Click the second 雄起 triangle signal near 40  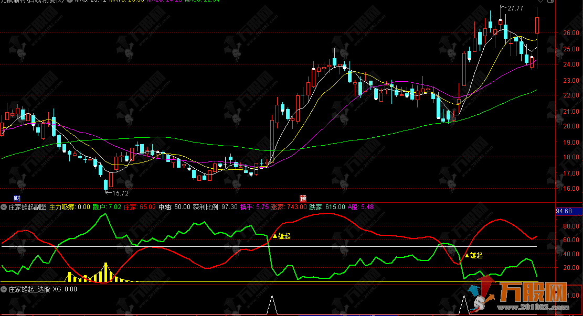coord(467,256)
